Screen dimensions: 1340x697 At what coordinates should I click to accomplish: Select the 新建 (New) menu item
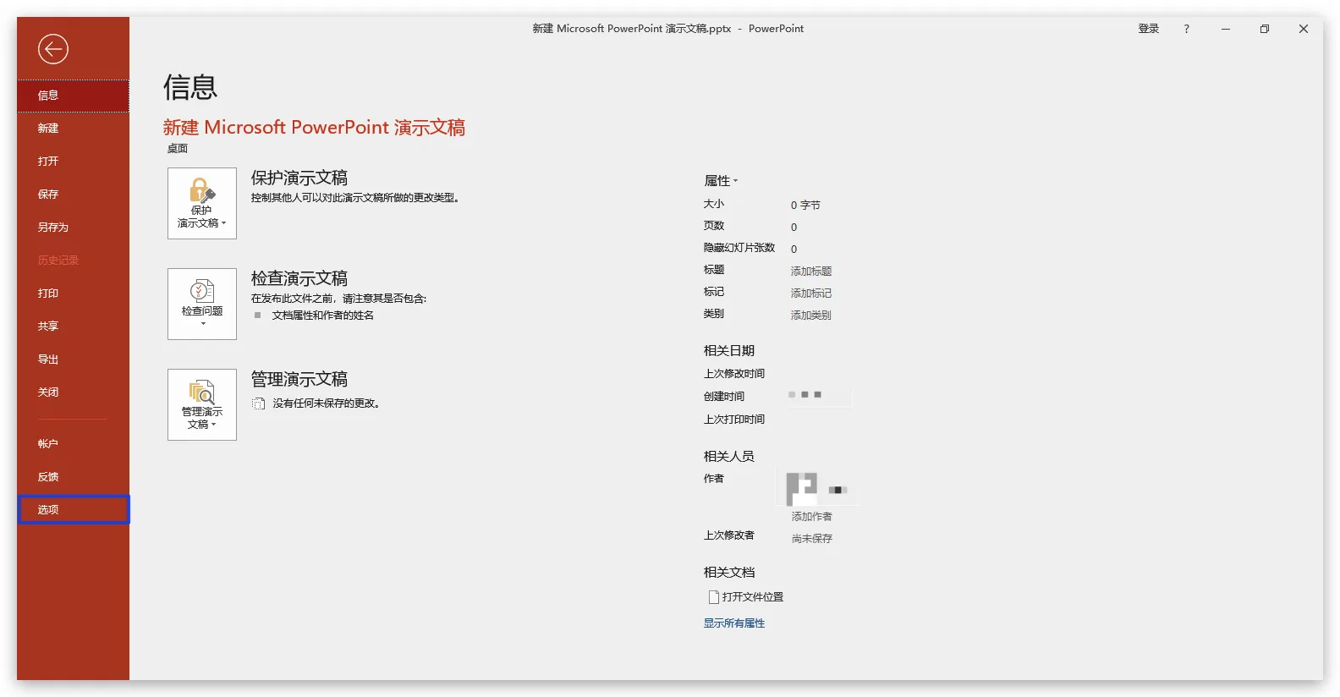48,129
